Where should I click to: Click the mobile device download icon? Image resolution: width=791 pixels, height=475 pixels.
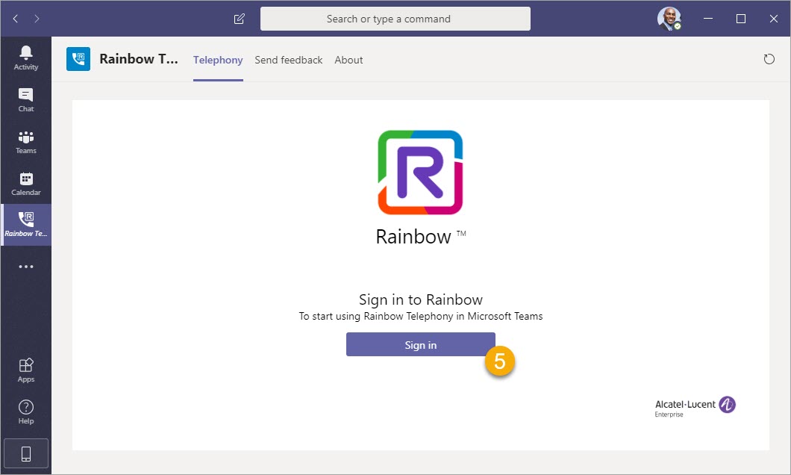pyautogui.click(x=25, y=454)
